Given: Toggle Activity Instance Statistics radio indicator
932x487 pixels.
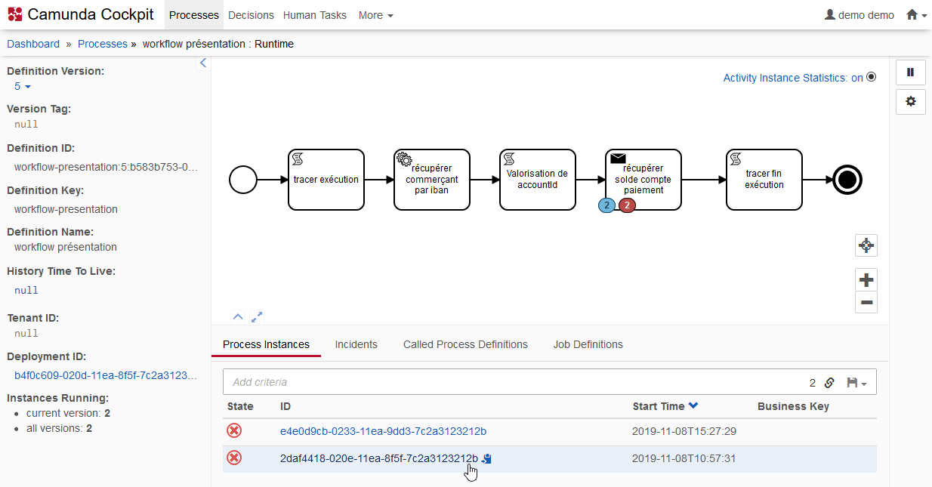Looking at the screenshot, I should pyautogui.click(x=871, y=77).
